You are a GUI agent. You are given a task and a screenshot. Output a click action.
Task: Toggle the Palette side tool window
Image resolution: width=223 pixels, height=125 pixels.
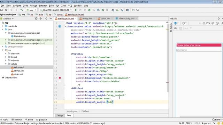click(x=171, y=27)
